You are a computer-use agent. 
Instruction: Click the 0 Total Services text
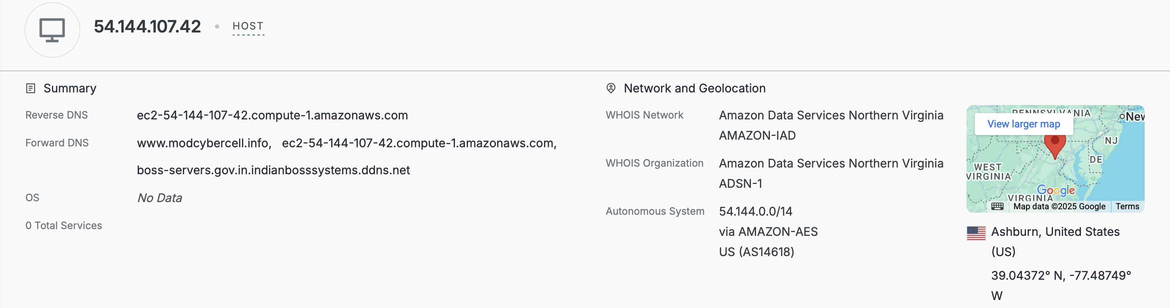pos(64,226)
